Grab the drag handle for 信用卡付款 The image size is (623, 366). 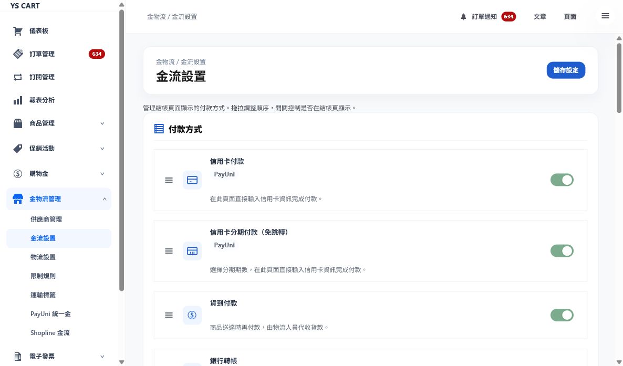(169, 180)
